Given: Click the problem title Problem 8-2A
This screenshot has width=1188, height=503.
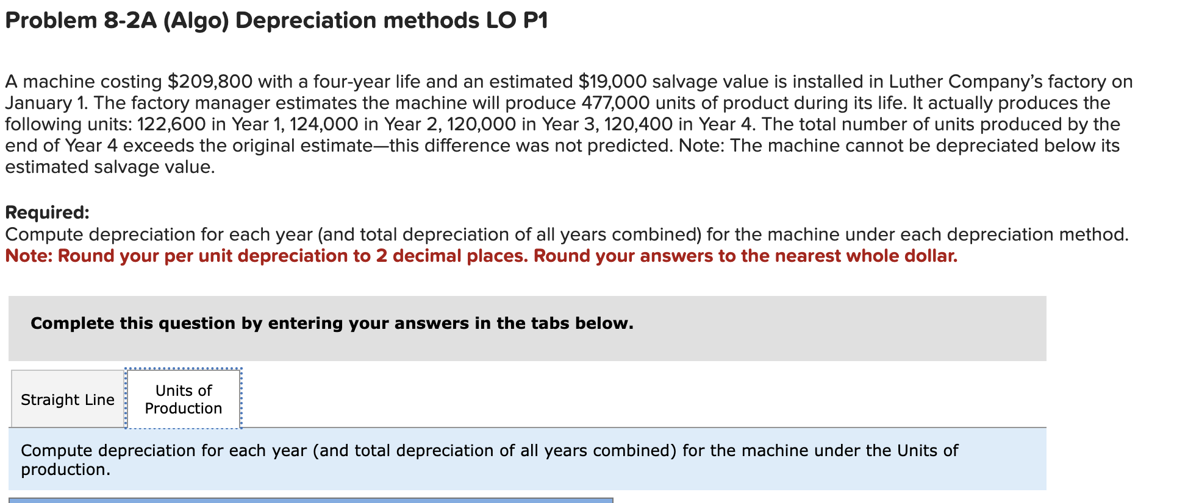Looking at the screenshot, I should tap(274, 20).
